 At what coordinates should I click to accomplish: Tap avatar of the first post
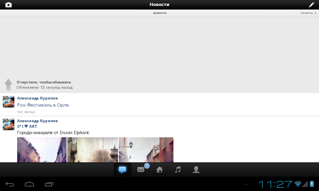pos(8,101)
